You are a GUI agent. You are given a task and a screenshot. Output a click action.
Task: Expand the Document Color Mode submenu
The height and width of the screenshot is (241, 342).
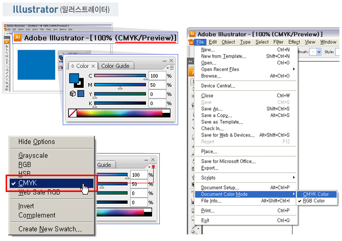246,194
